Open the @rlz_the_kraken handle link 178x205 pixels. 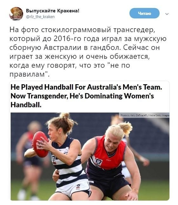(x=40, y=17)
